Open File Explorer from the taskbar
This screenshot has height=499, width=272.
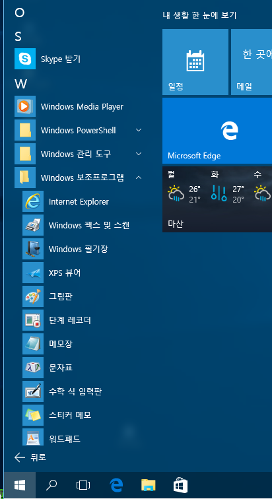(149, 485)
